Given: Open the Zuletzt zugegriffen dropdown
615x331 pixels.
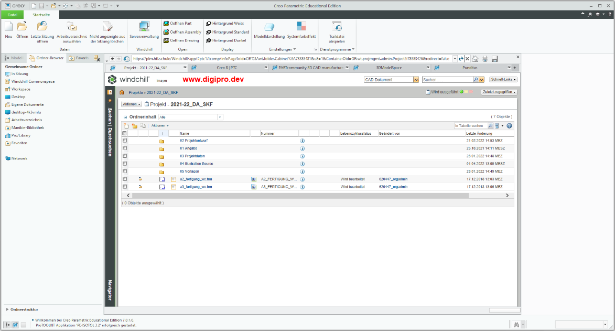Looking at the screenshot, I should (499, 92).
